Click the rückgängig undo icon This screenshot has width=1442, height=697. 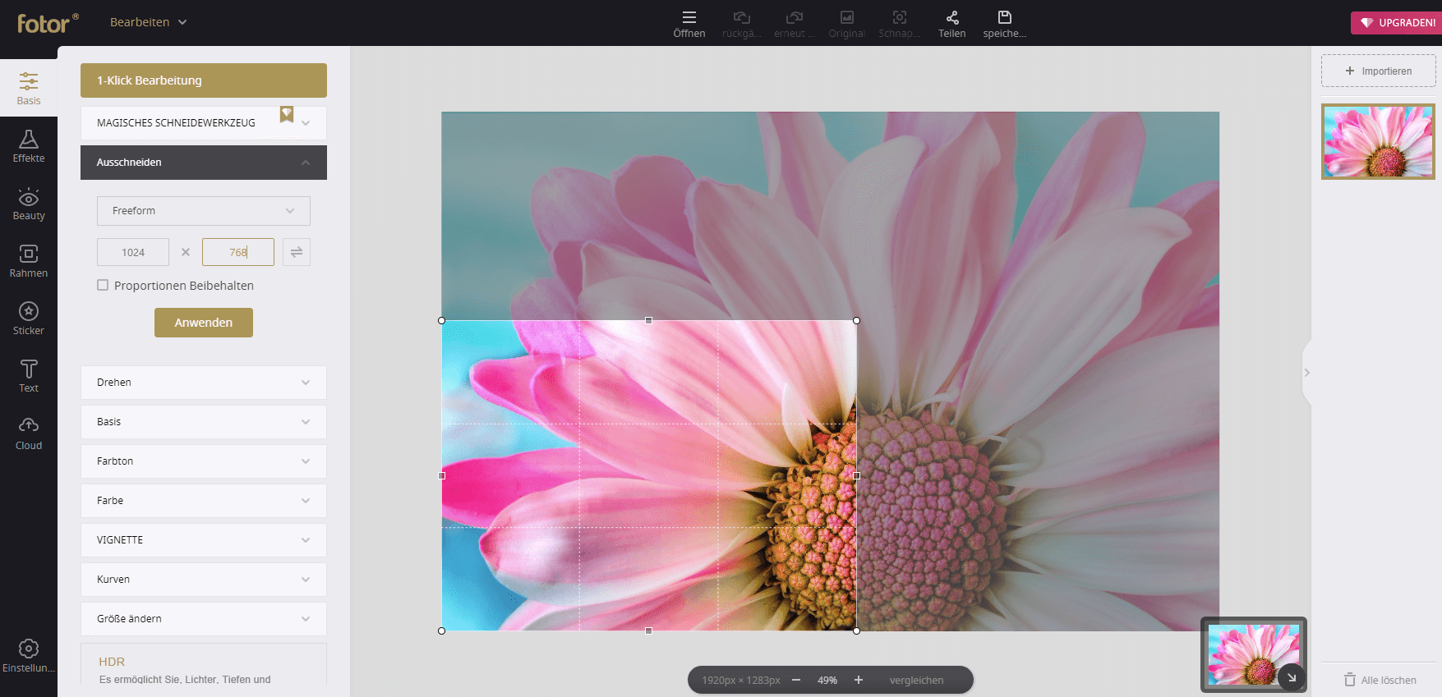[742, 17]
